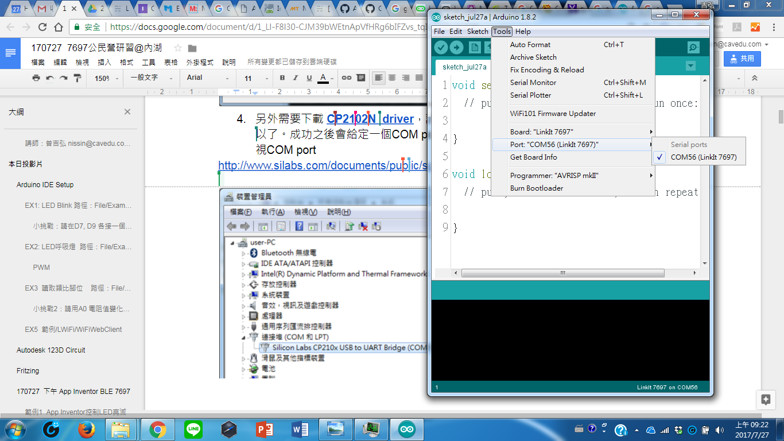784x441 pixels.
Task: Open the Arduino Sketch menu
Action: (x=478, y=32)
